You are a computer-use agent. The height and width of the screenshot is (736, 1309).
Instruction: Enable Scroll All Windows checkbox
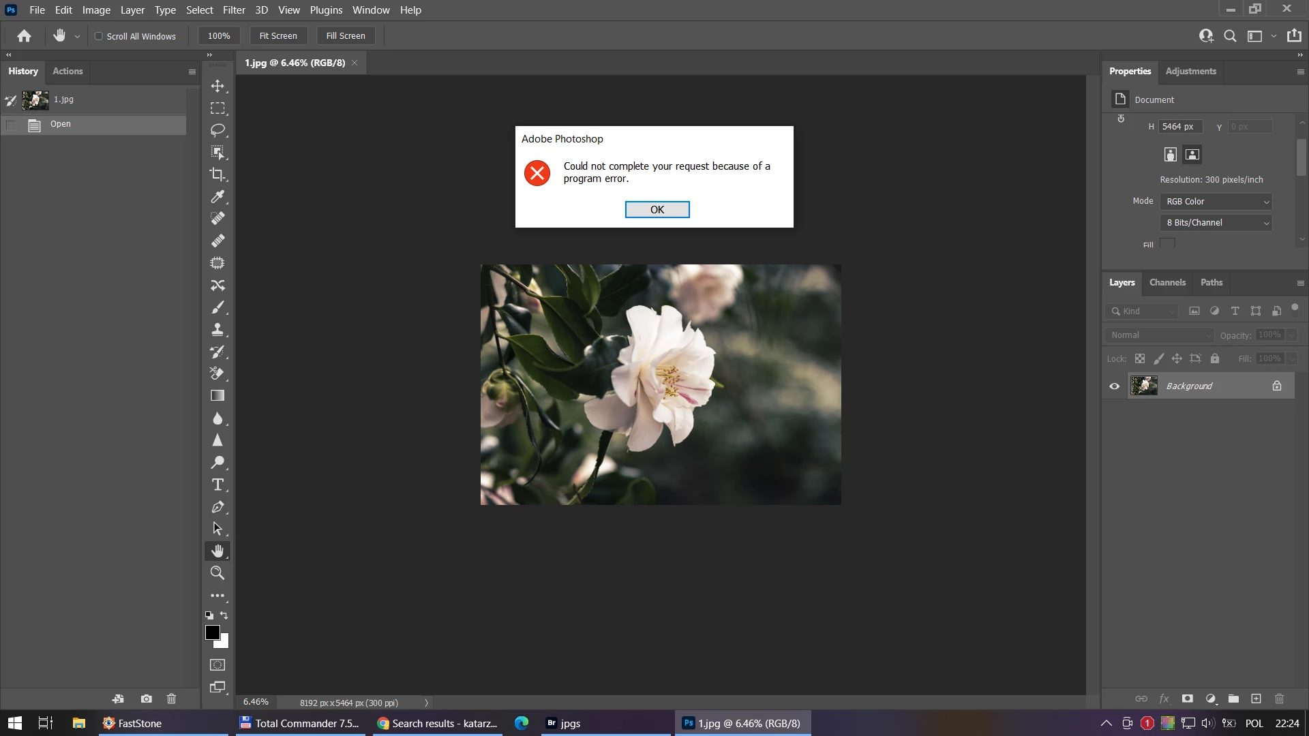[x=99, y=36]
